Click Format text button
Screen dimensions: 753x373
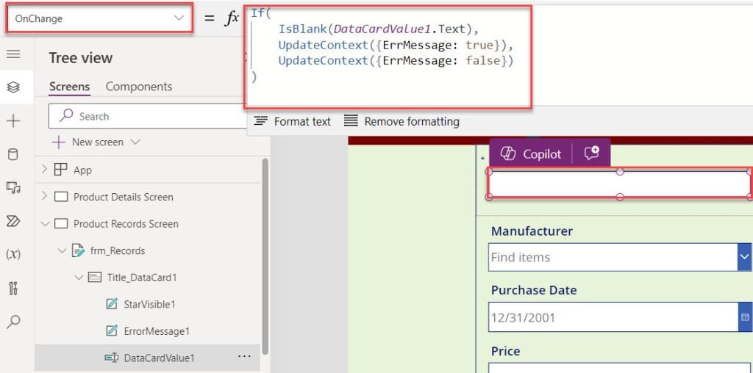[293, 122]
